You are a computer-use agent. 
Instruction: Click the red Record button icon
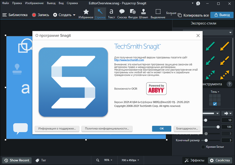tap(34, 15)
